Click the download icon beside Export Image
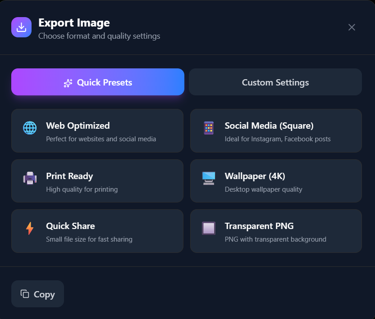Viewport: 375px width, 319px height. [x=21, y=27]
